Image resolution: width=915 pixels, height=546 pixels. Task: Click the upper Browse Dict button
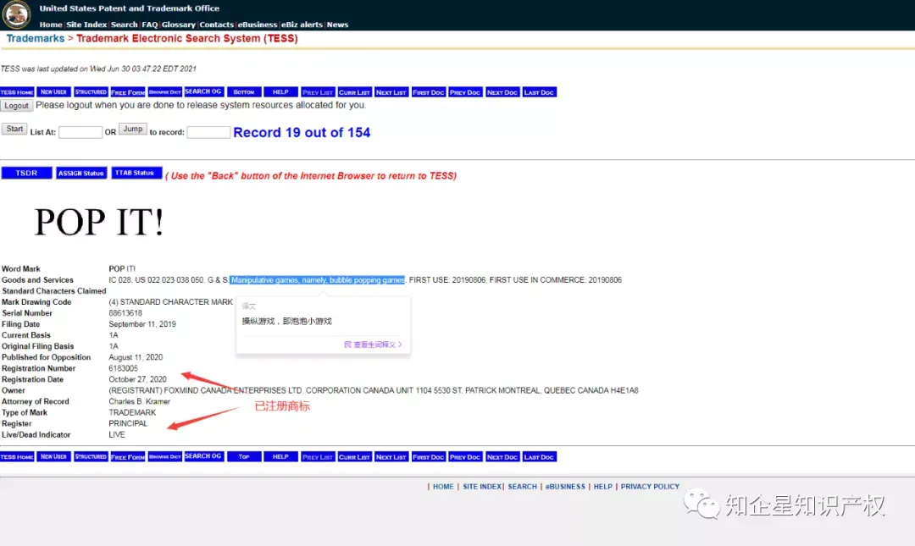(164, 92)
